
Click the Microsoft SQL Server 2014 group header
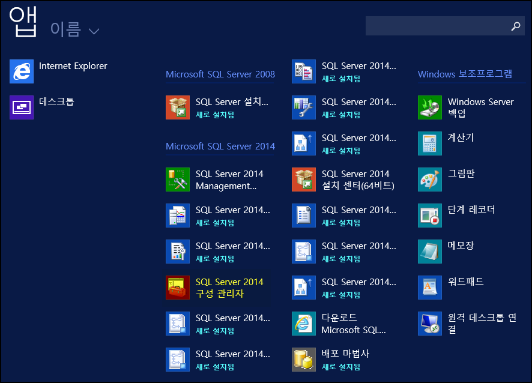coord(220,146)
